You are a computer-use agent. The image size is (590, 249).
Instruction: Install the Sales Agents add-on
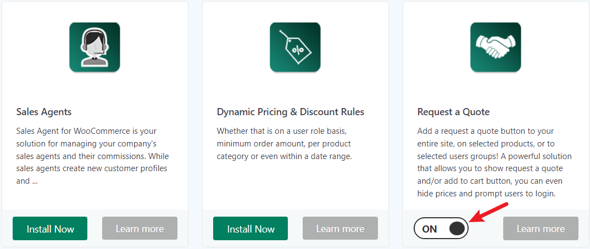coord(50,228)
